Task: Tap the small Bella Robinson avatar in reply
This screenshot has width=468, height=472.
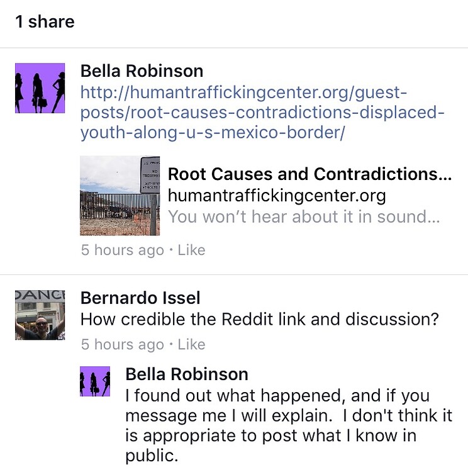Action: click(x=95, y=381)
